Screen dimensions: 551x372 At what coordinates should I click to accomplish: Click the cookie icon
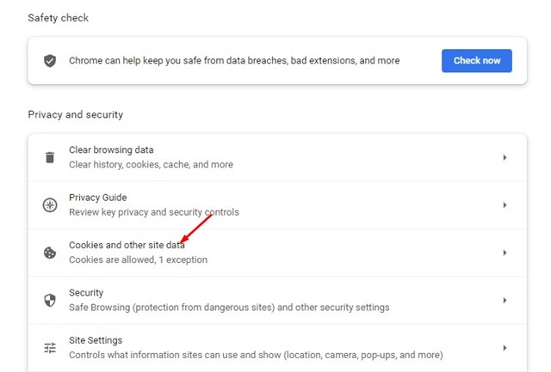click(x=50, y=253)
